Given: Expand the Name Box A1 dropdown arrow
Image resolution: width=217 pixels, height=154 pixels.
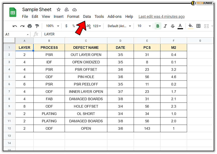Looking at the screenshot, I should click(x=28, y=35).
